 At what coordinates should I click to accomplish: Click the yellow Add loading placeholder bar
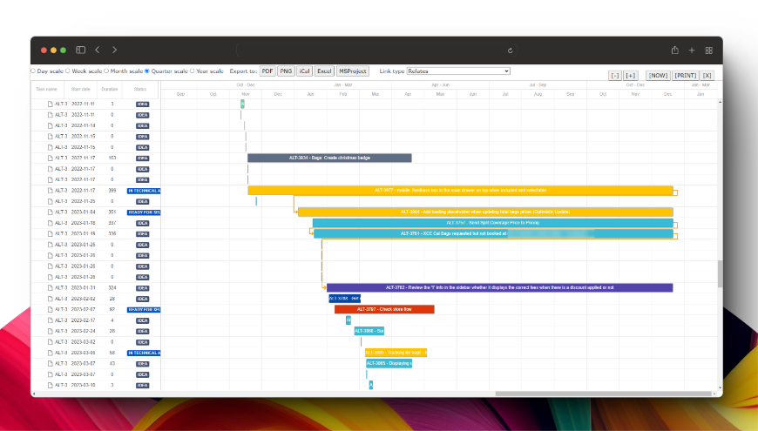[485, 212]
